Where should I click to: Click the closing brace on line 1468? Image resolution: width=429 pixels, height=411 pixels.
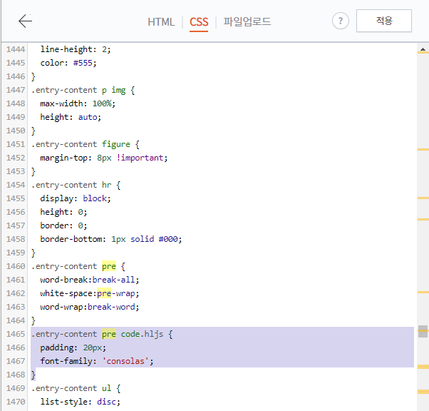coord(33,375)
